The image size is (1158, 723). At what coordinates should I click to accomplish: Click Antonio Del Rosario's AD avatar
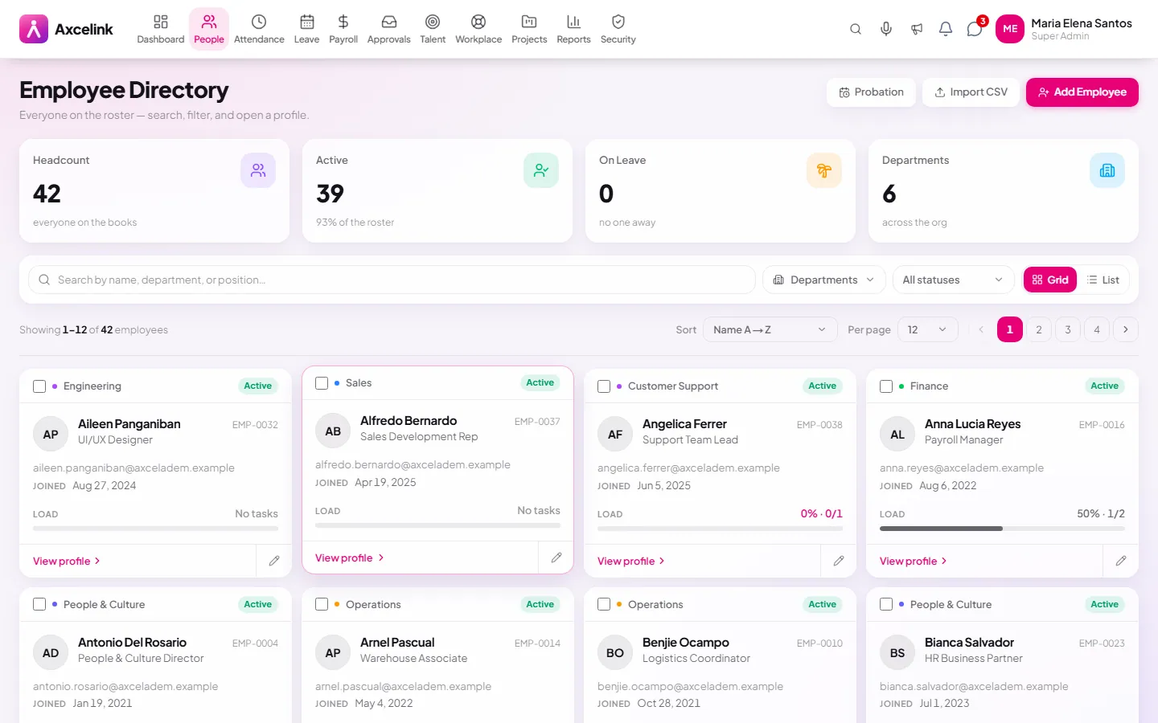click(51, 653)
